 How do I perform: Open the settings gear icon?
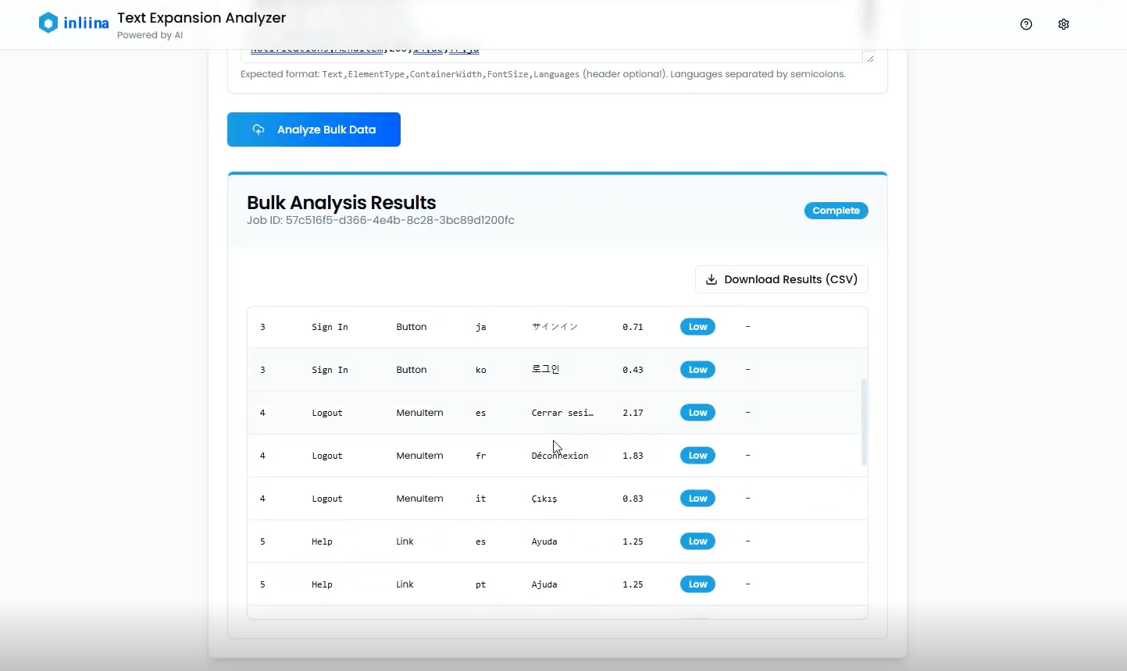pos(1064,24)
